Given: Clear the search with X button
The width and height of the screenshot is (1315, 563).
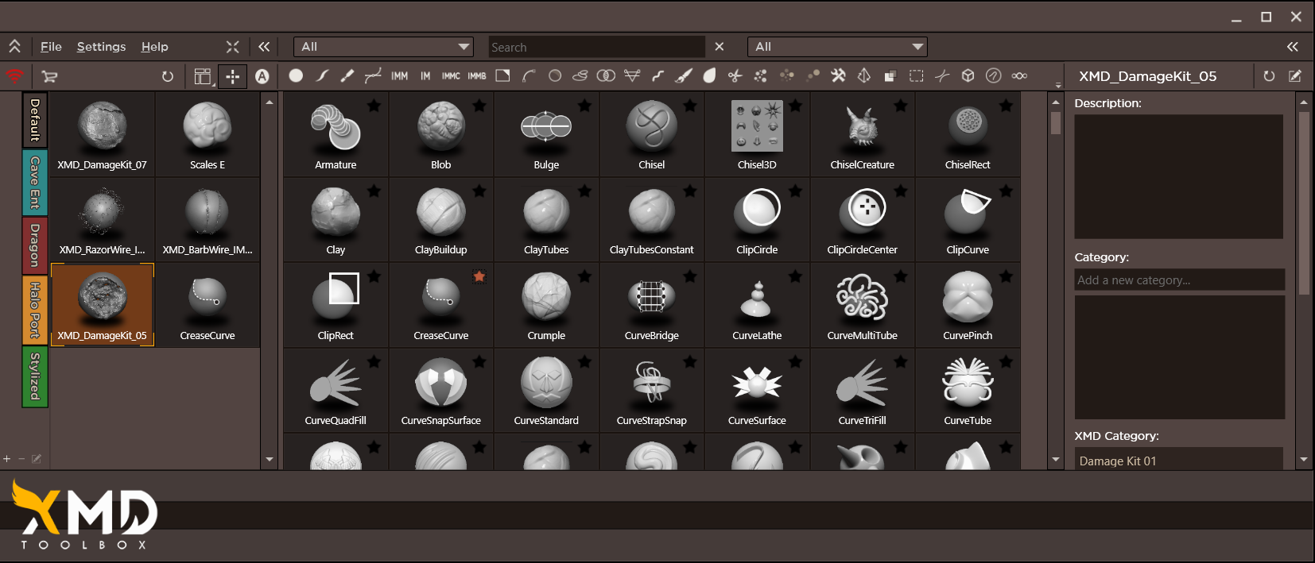Looking at the screenshot, I should point(720,47).
